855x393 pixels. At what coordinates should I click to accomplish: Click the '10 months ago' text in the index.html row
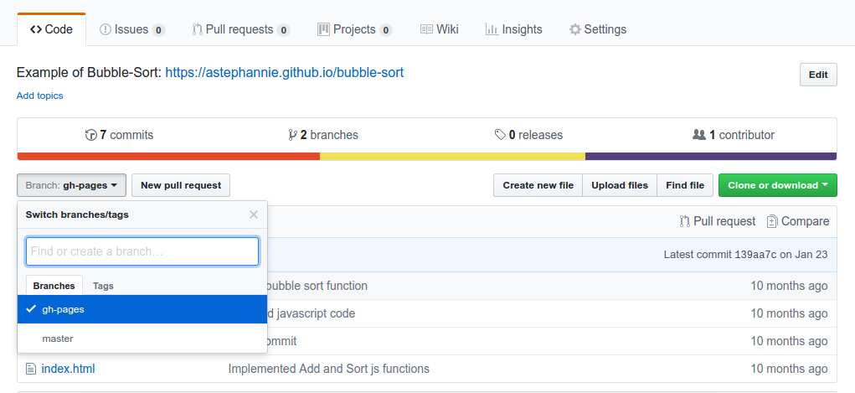pyautogui.click(x=789, y=369)
